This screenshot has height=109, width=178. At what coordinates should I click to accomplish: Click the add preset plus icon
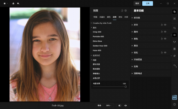pyautogui.click(x=126, y=10)
